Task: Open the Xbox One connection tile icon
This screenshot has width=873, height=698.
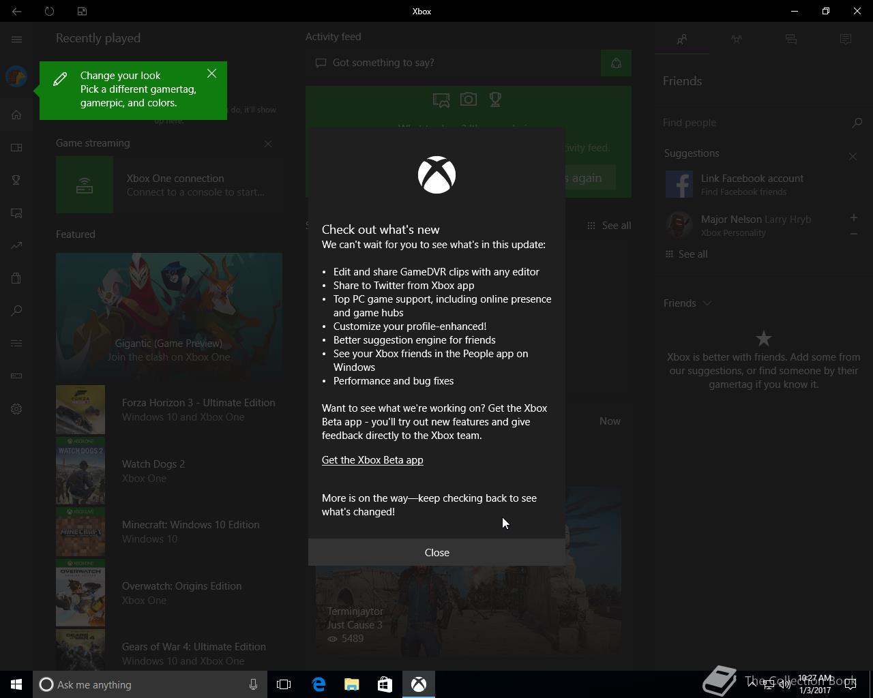Action: pos(85,185)
